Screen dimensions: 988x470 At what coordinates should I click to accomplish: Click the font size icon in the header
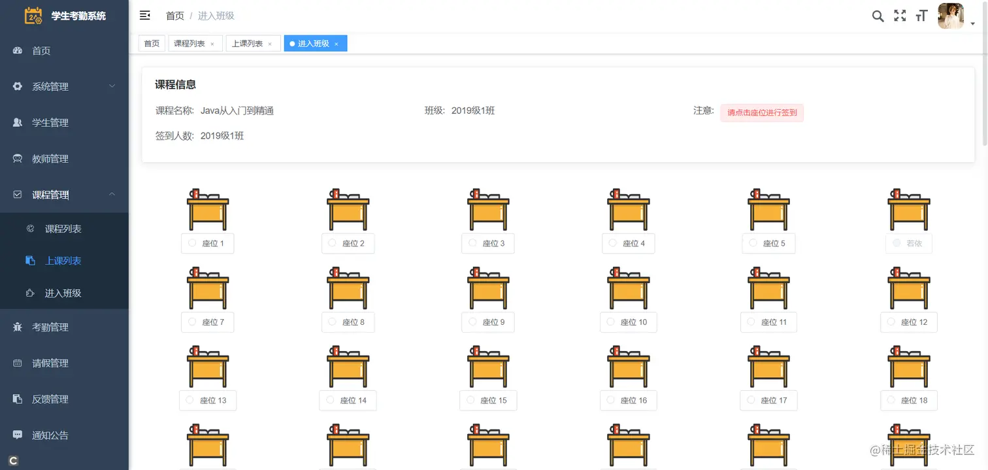point(921,16)
